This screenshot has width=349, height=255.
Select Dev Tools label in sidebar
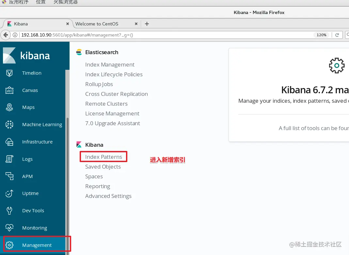(33, 211)
